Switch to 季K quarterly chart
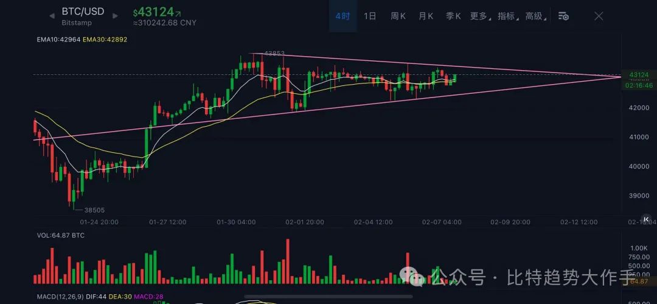Viewport: 657px width, 304px height. (x=453, y=16)
